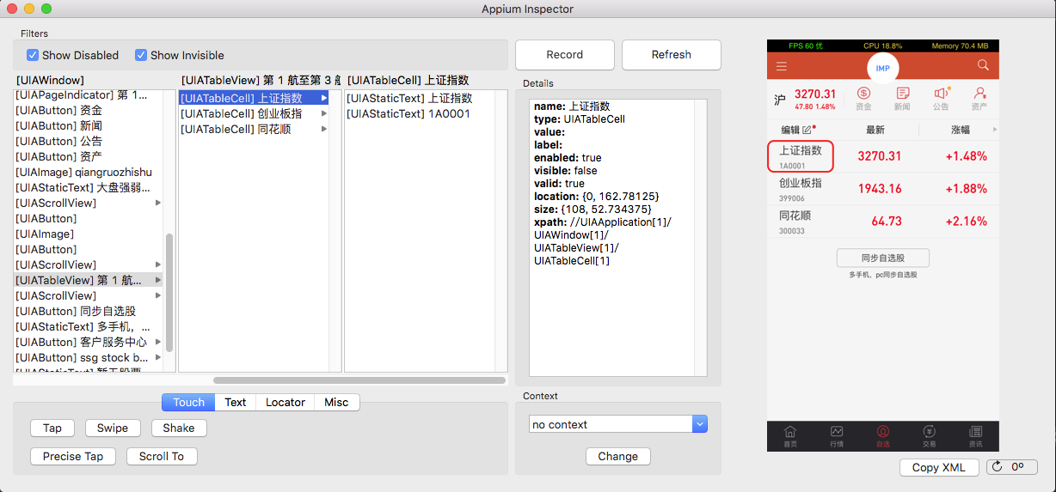
Task: Select 交易 trade tab icon
Action: pos(930,436)
